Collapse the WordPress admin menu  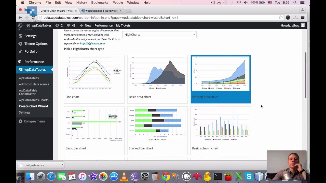[32, 121]
